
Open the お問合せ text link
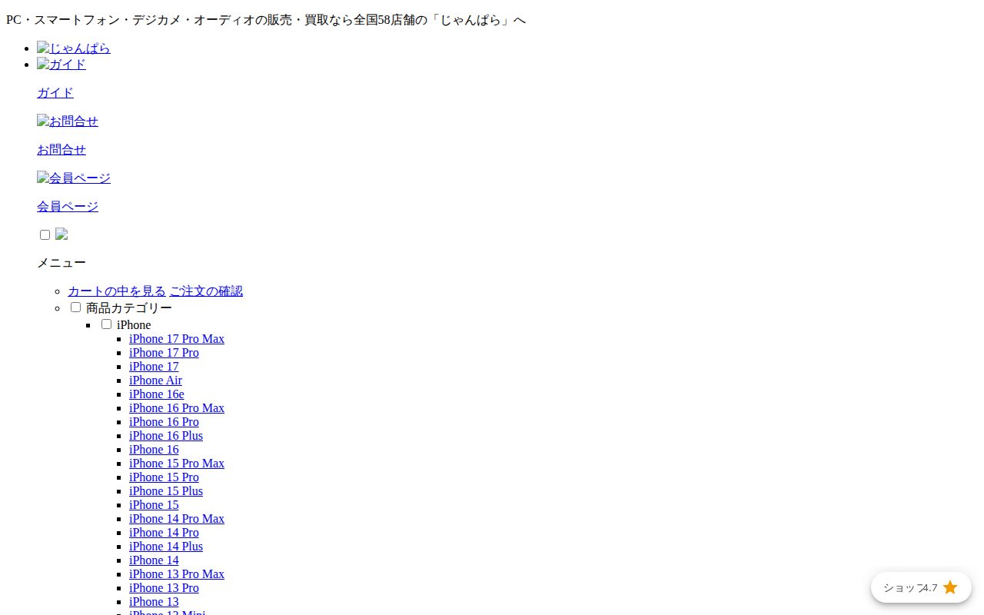[61, 150]
